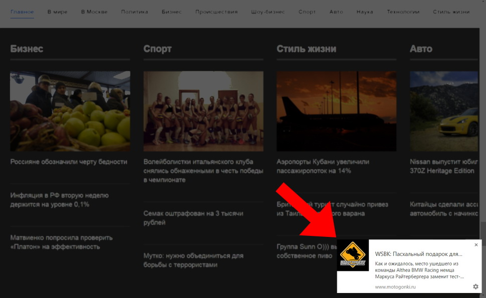Open the WSBK notification title
Viewport: 486px width, 298px height.
418,254
